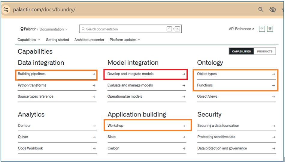Screen dimensions: 285x162
Task: Click the arrow beside Carbon
Action: (x=184, y=149)
